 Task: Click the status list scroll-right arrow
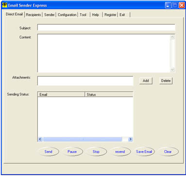click(130, 139)
